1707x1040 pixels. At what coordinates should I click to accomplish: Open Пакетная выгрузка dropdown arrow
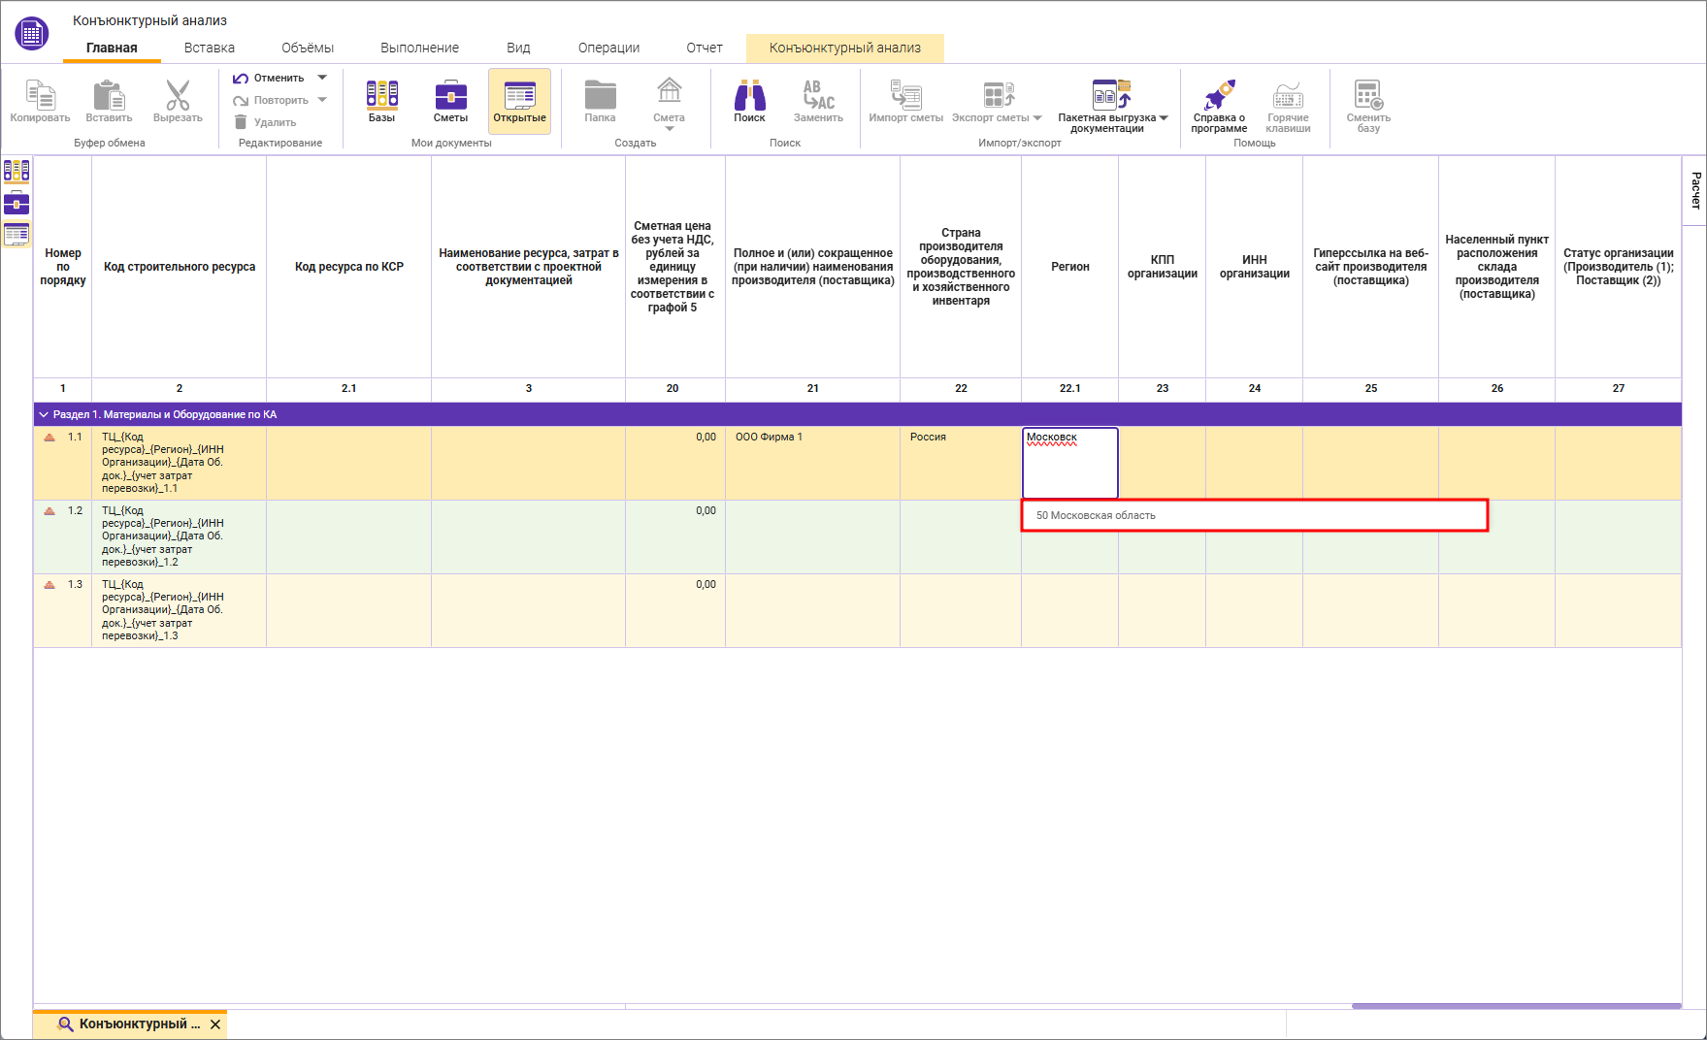pos(1165,118)
